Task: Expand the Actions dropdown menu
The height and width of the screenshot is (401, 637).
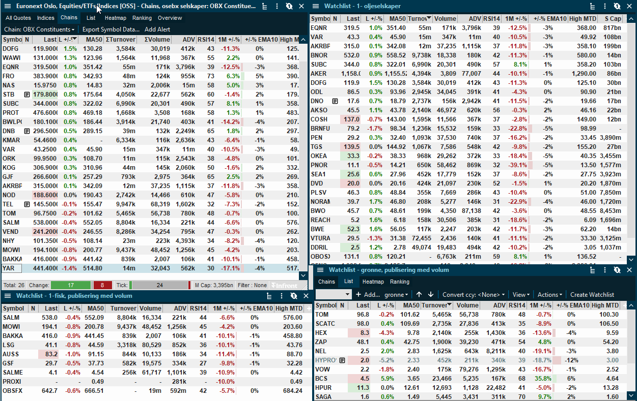Action: pyautogui.click(x=550, y=294)
